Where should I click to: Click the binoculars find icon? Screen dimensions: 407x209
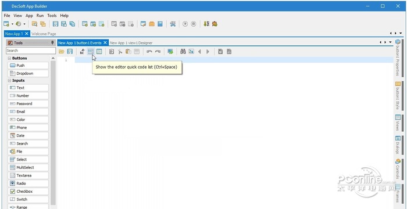pyautogui.click(x=183, y=52)
